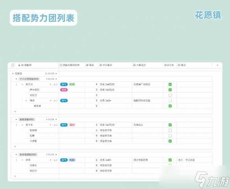Uncheck the checkbox in the 完美 1w7左右 row

coord(170,125)
